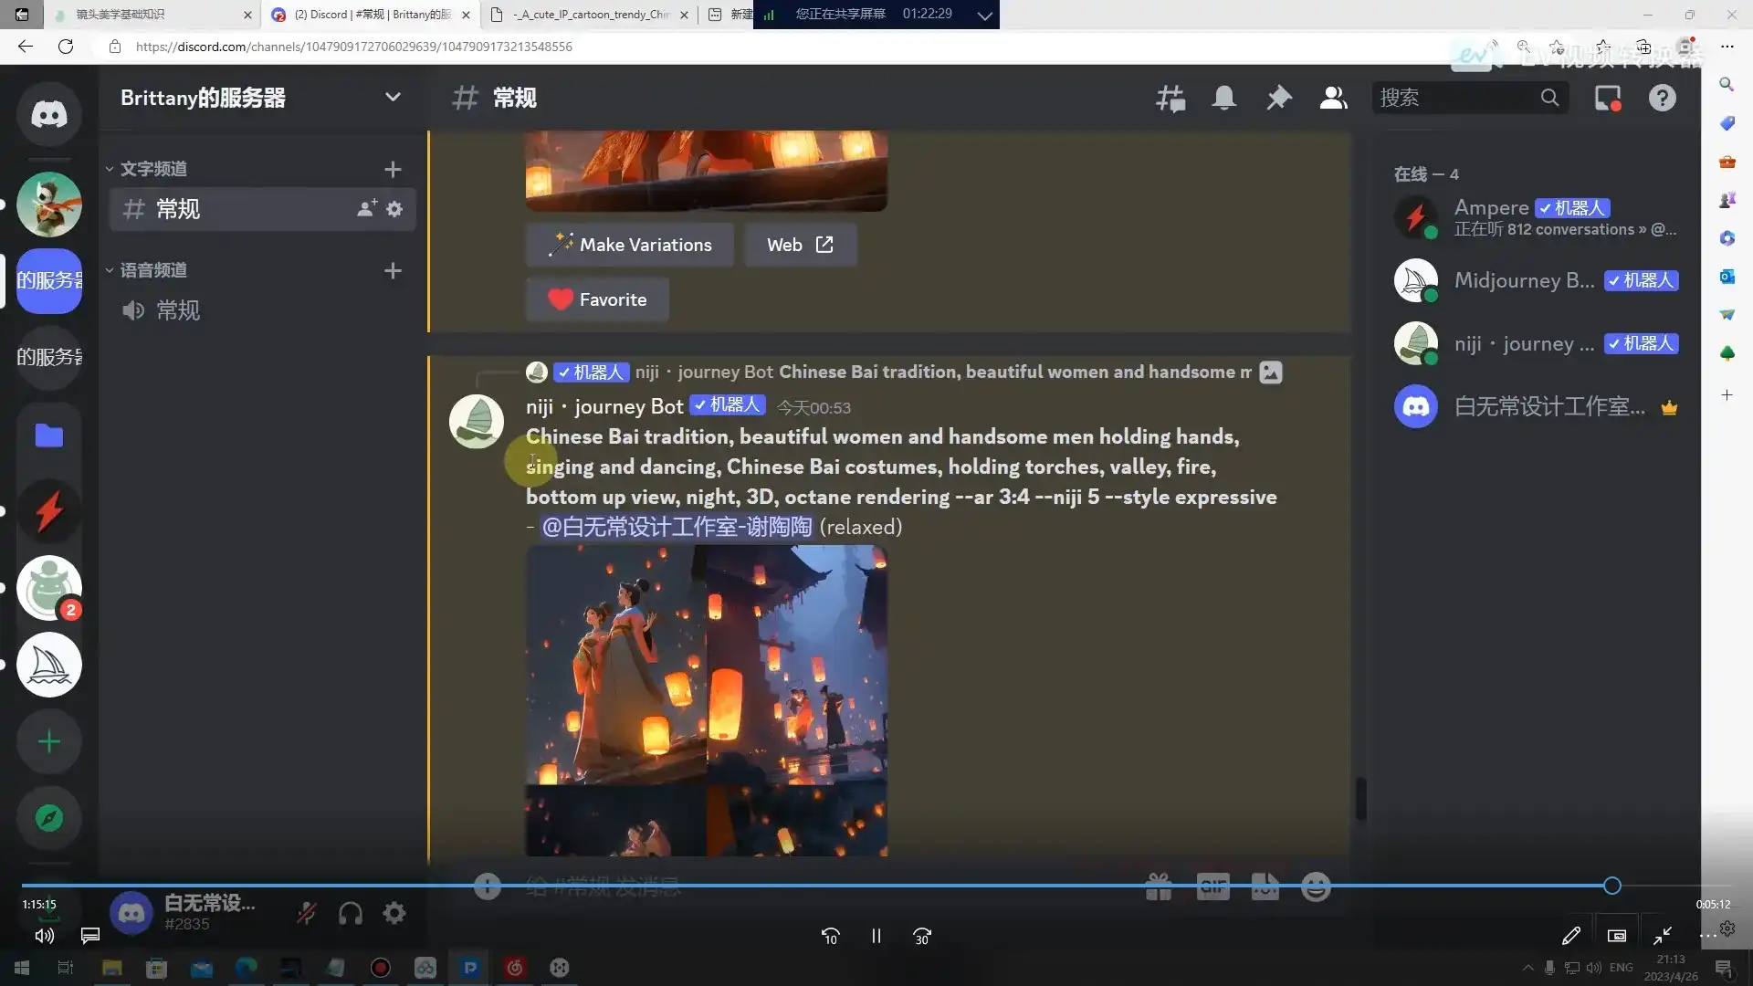Open explore discoverable servers compass icon
This screenshot has width=1753, height=986.
click(49, 818)
